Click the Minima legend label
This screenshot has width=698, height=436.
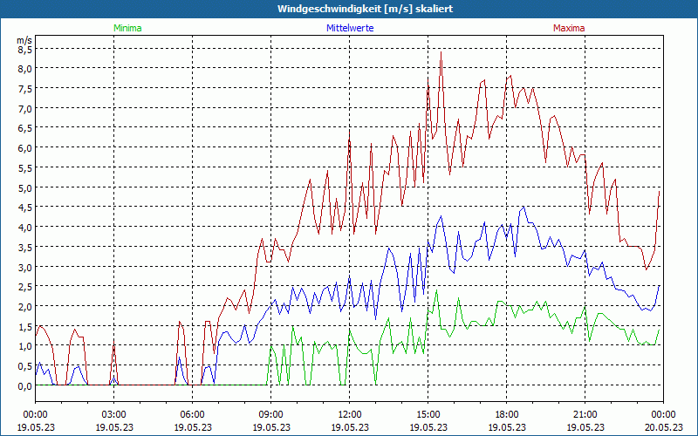(x=127, y=28)
